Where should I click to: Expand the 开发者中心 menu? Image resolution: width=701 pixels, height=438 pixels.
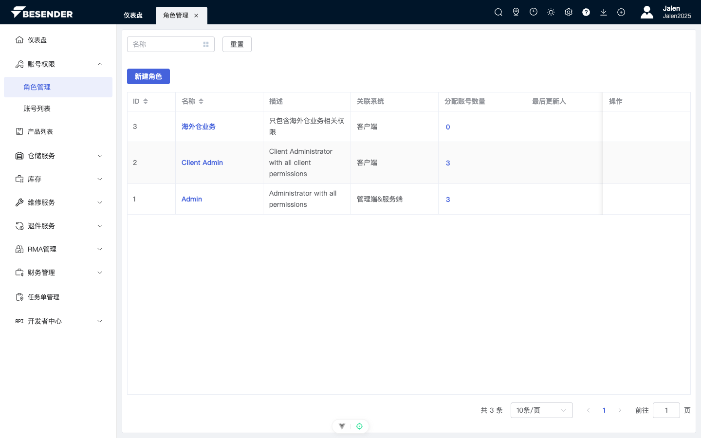pos(58,321)
